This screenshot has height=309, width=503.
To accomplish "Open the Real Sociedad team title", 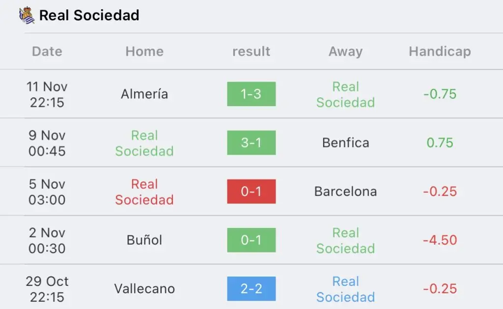I will [89, 15].
